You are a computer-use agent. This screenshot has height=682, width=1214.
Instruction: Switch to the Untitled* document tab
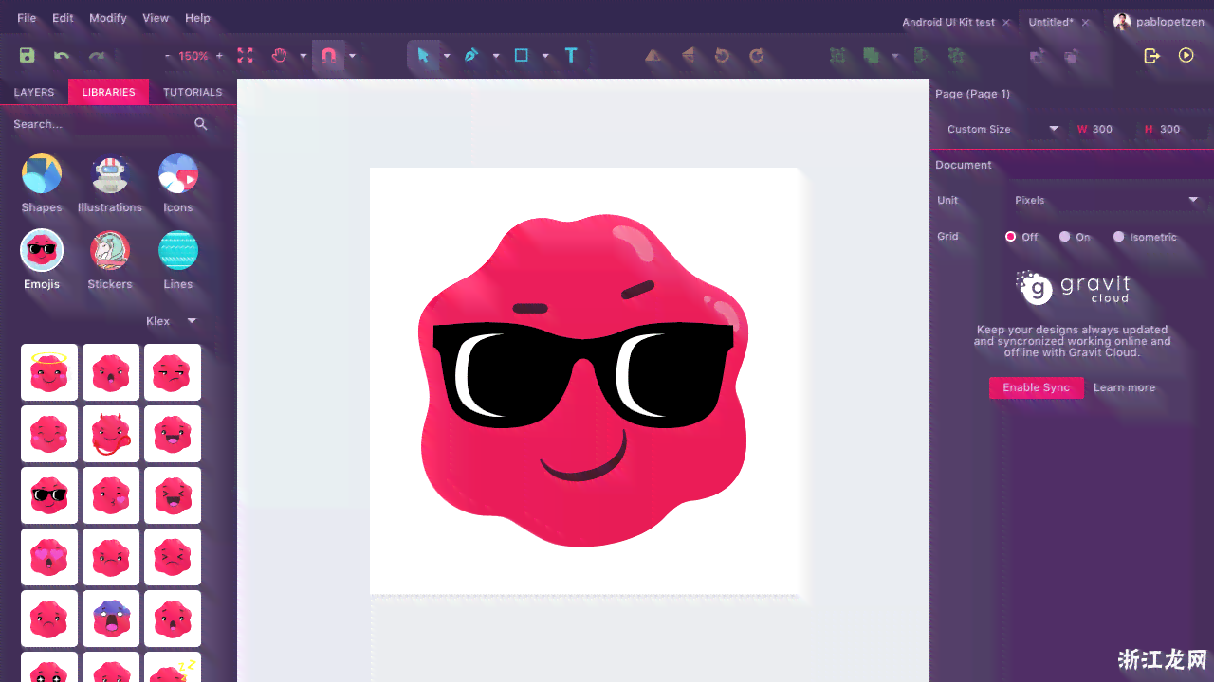1051,22
